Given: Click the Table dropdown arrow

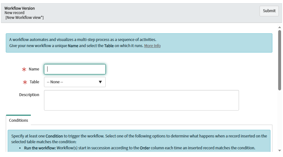Looking at the screenshot, I should click(x=100, y=82).
